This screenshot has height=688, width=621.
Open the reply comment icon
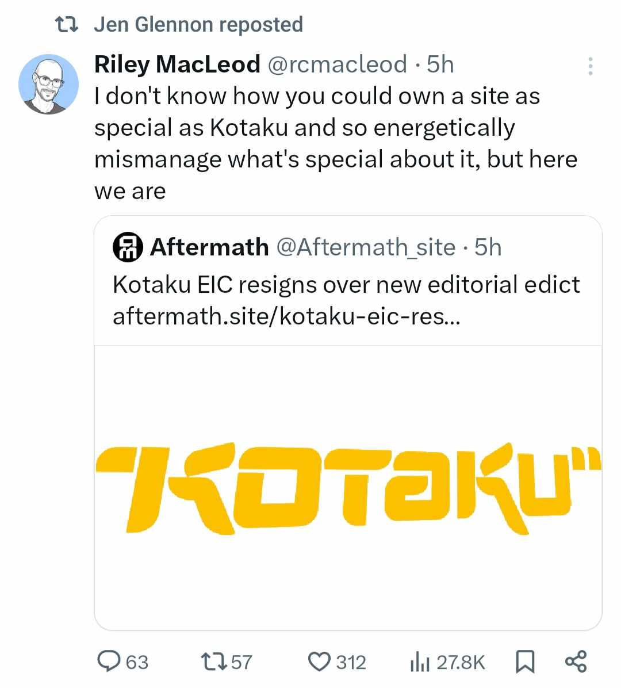(108, 662)
